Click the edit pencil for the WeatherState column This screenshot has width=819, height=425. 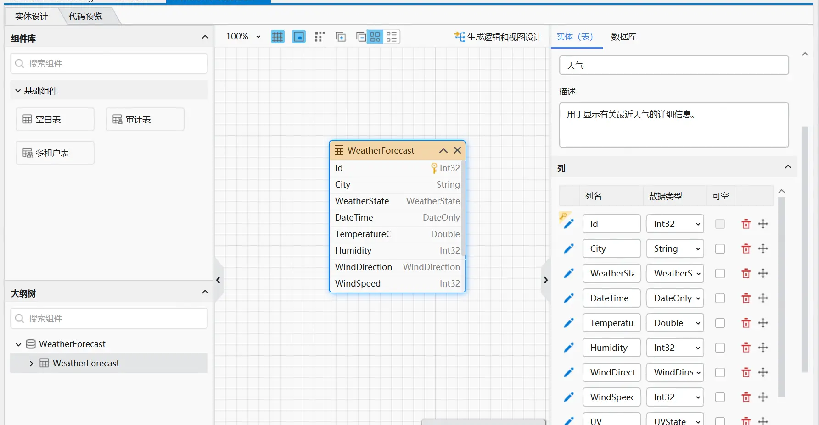tap(568, 273)
